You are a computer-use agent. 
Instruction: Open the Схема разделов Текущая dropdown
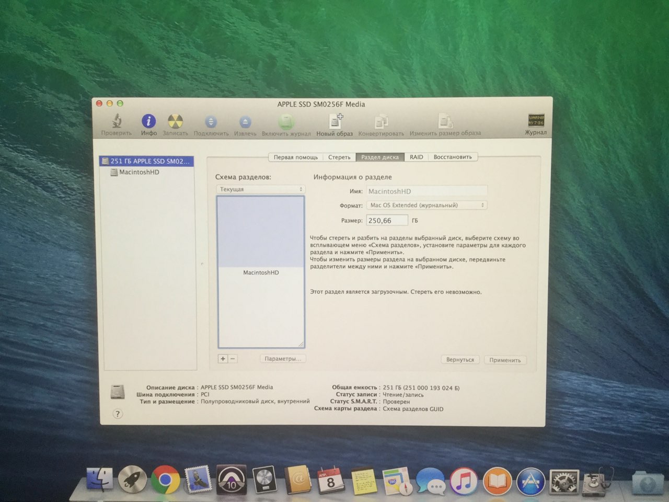click(260, 189)
